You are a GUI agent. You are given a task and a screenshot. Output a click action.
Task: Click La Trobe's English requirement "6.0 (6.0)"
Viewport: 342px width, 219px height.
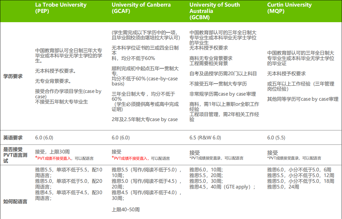click(x=44, y=138)
